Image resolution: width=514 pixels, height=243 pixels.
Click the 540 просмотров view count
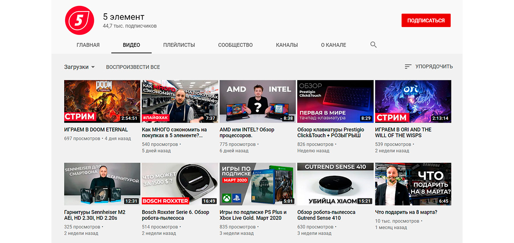click(x=160, y=145)
